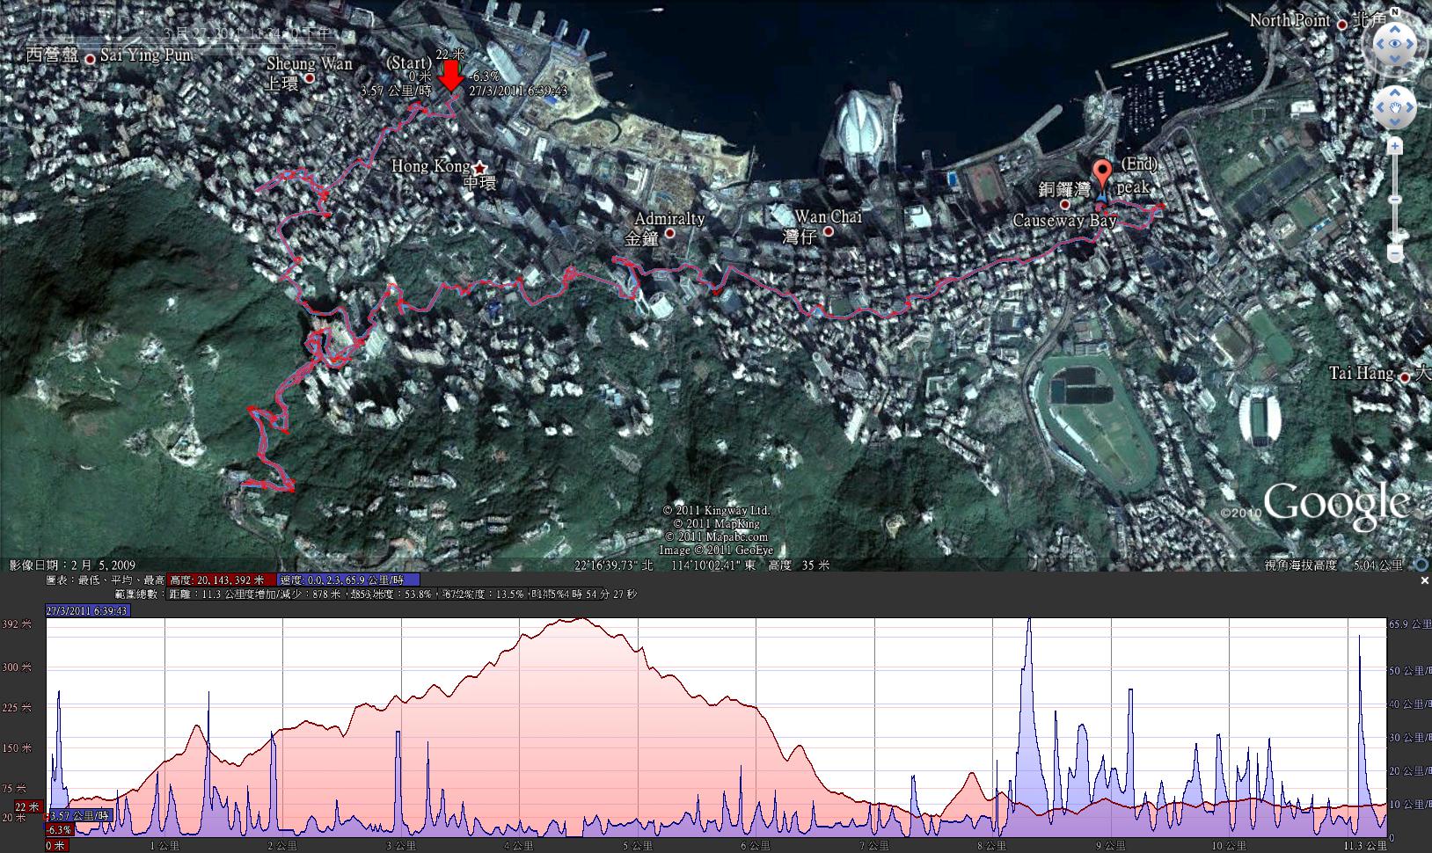Image resolution: width=1432 pixels, height=853 pixels.
Task: Click the hand icon in the move joystick
Action: tap(1394, 107)
